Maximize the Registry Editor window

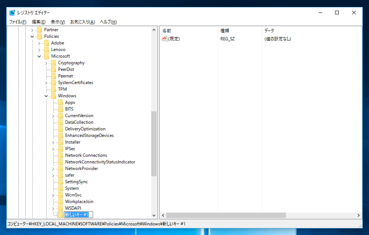pyautogui.click(x=337, y=13)
